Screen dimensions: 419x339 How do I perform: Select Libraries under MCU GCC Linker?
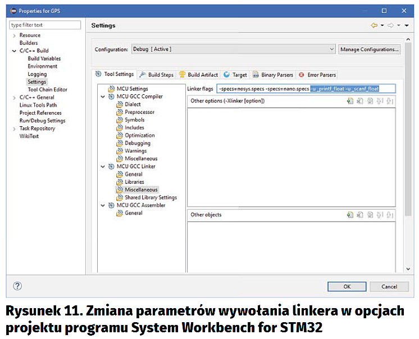(x=134, y=182)
